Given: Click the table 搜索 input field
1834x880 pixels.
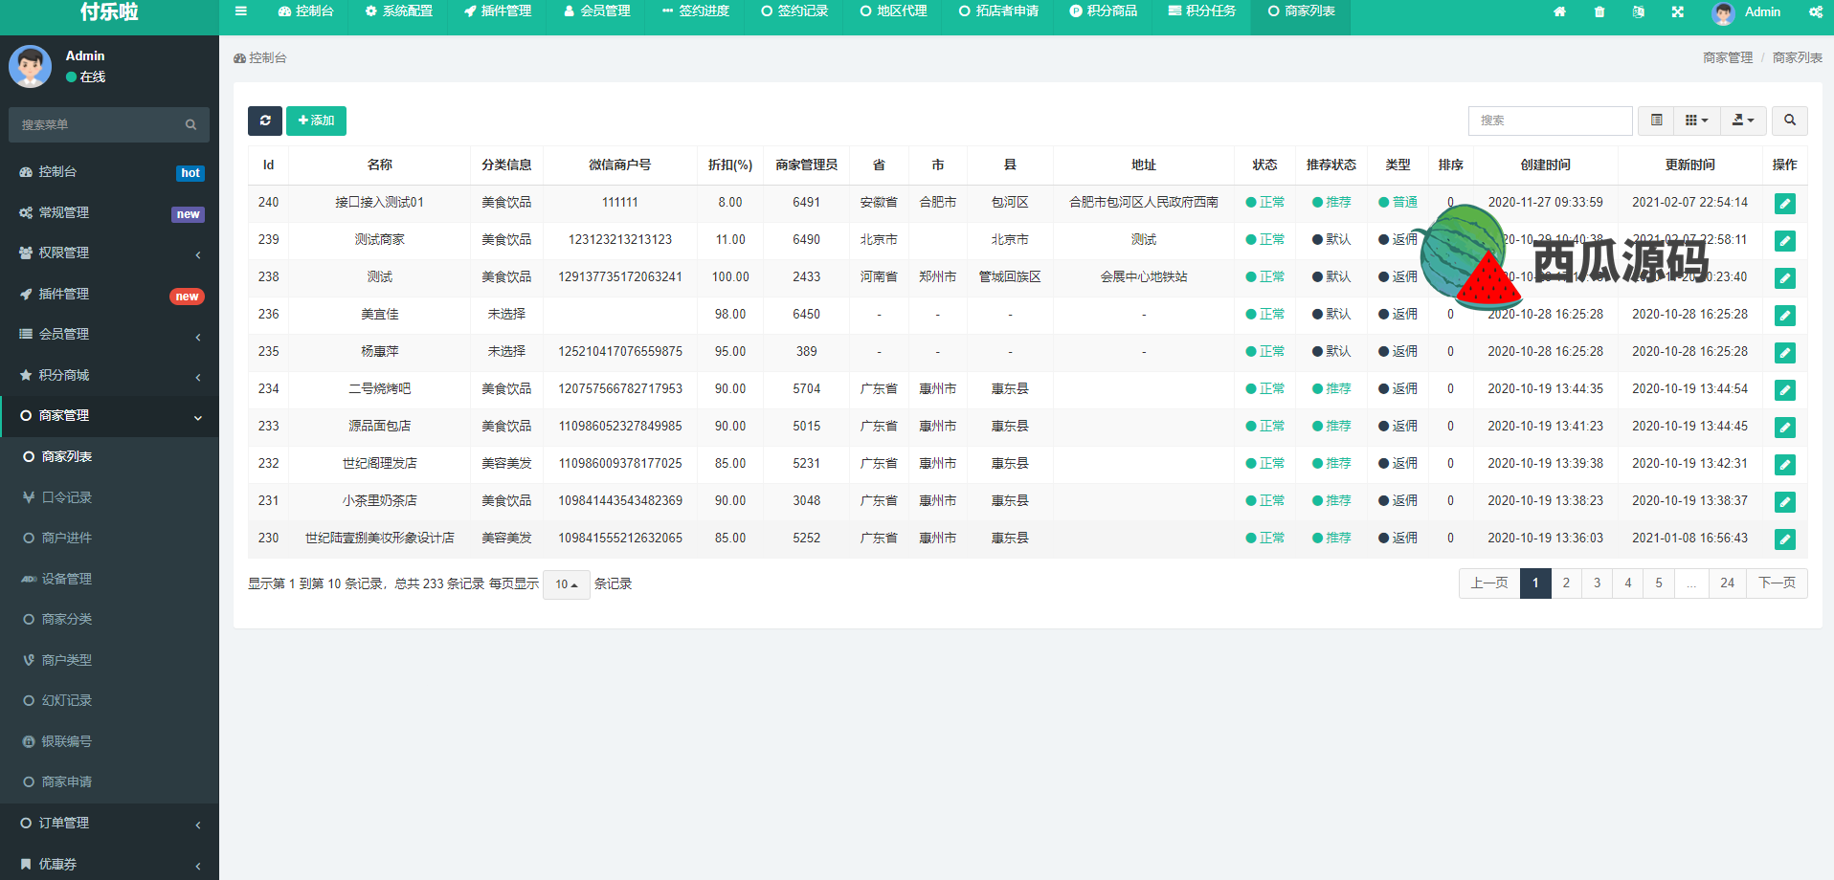Looking at the screenshot, I should click(1551, 121).
